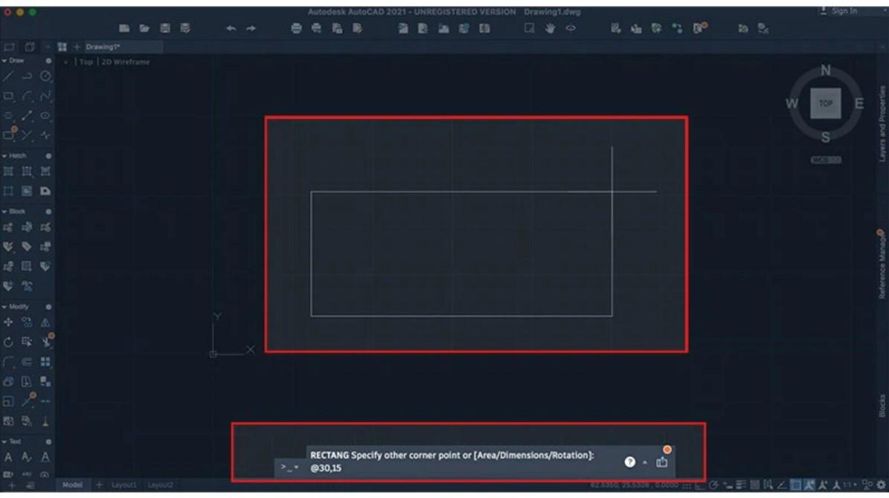Screen dimensions: 889x498
Task: Open Modify panel options gear
Action: click(48, 306)
